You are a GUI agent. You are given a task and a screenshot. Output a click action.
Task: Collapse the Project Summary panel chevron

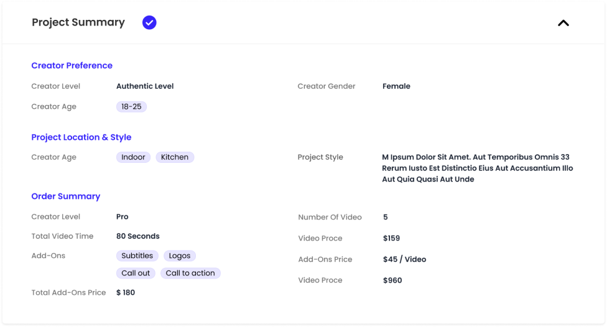pos(563,23)
